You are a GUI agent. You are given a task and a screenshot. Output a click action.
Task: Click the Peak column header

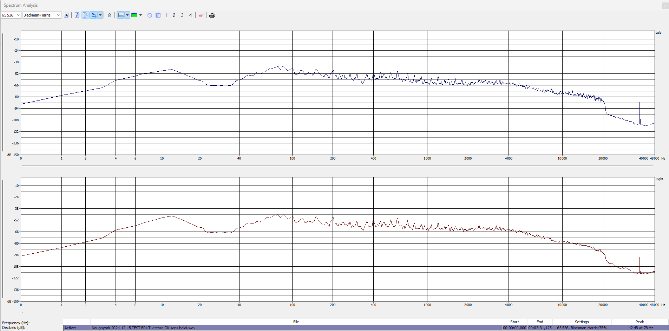pyautogui.click(x=640, y=322)
